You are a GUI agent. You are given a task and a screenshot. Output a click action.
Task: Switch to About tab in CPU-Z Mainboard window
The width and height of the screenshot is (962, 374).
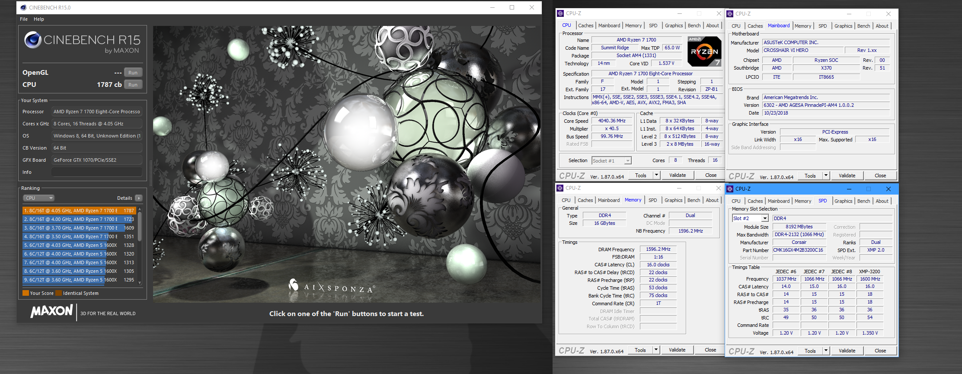882,26
